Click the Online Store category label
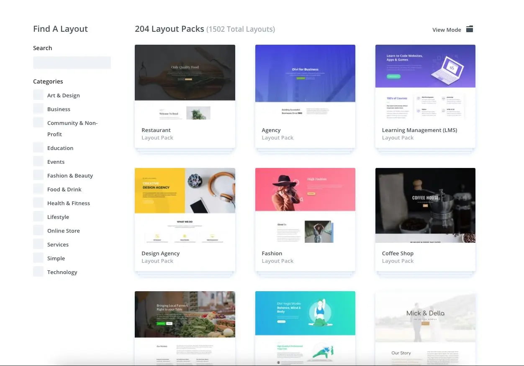 pyautogui.click(x=64, y=231)
